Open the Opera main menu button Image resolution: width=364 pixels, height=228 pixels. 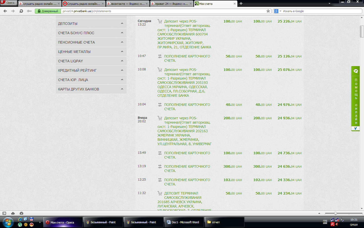coord(9,3)
